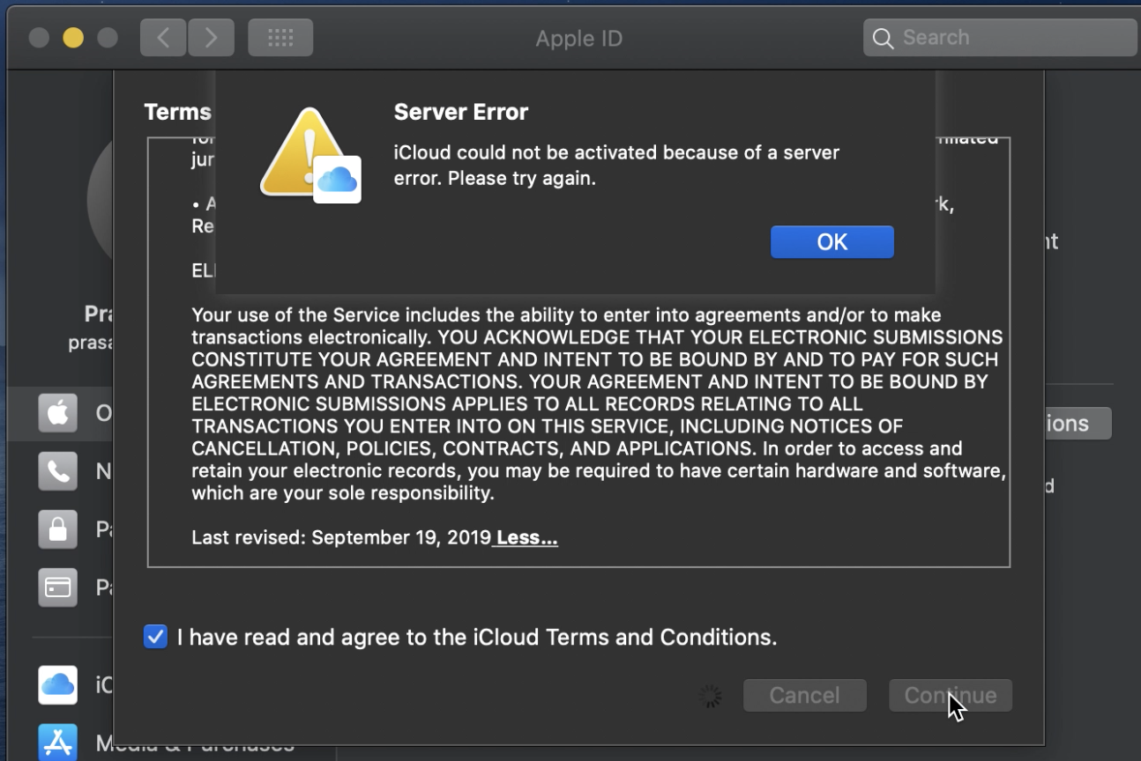Screen dimensions: 1141x761
Task: Uncheck the iCloud Terms agreement checkbox
Action: pyautogui.click(x=155, y=637)
